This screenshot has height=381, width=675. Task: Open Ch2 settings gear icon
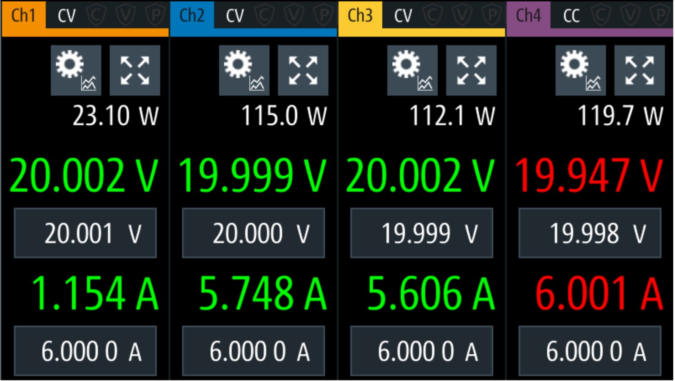point(244,70)
